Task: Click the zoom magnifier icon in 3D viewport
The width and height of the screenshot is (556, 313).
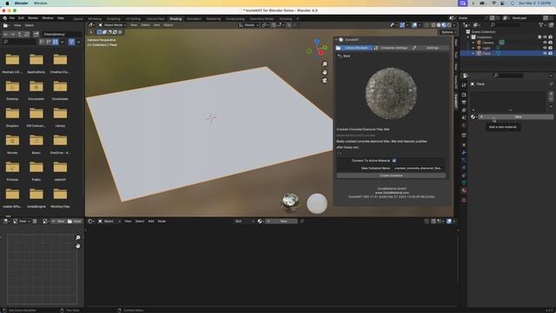Action: click(324, 63)
